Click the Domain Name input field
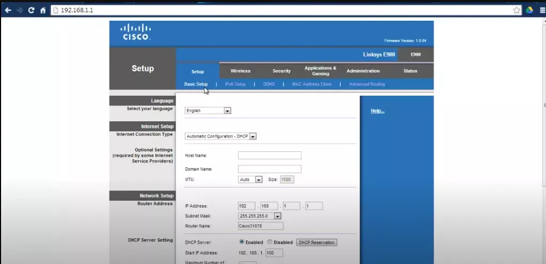Image resolution: width=546 pixels, height=264 pixels. tap(269, 169)
